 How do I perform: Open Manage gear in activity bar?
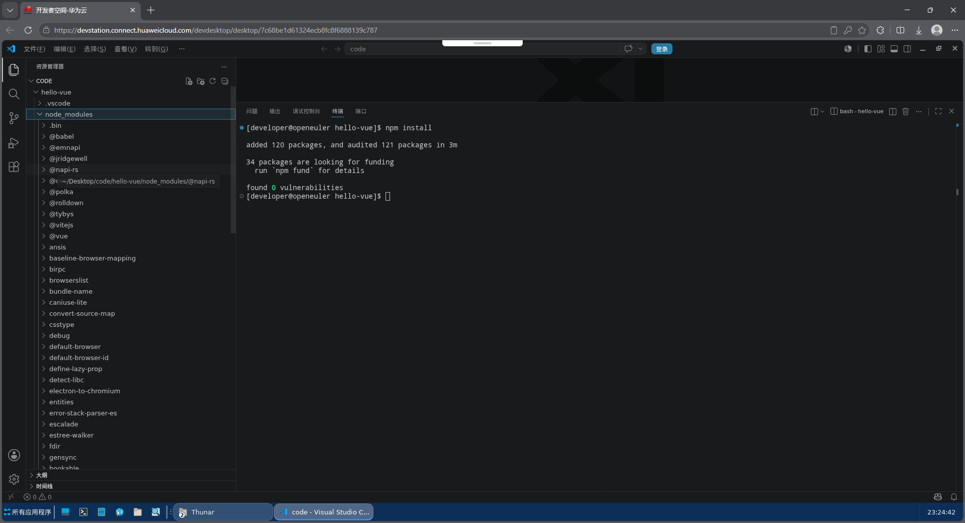coord(14,479)
